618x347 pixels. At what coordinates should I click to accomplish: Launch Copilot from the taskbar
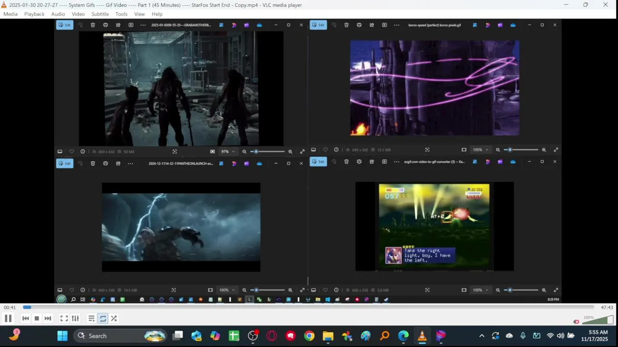tap(215, 336)
